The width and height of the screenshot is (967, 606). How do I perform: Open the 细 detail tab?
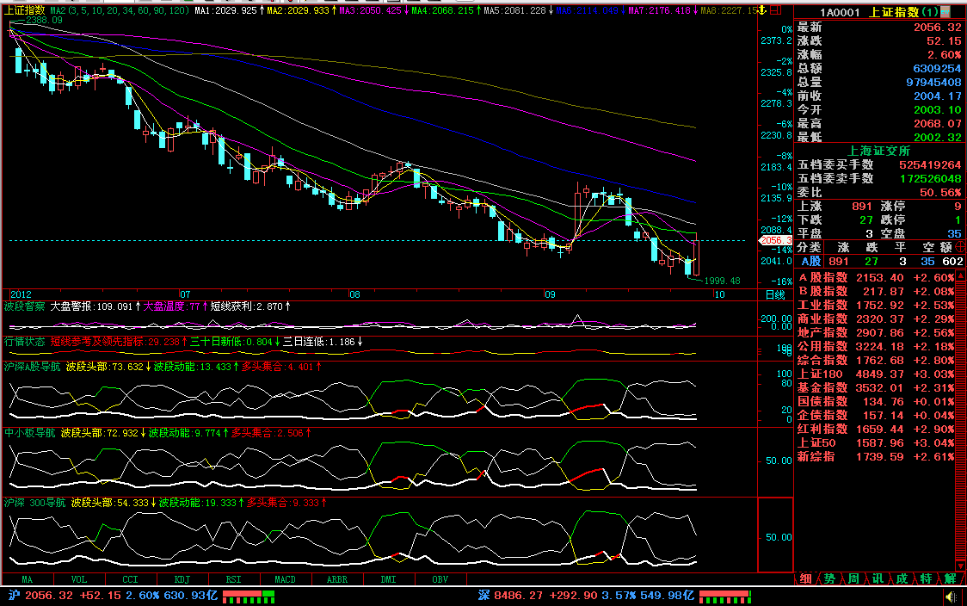click(805, 578)
